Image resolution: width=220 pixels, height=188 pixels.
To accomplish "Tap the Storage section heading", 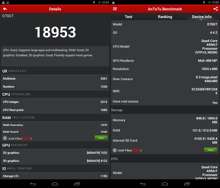I will 117,110.
